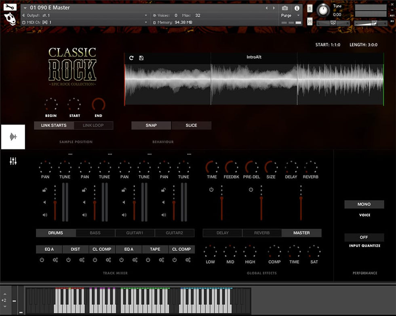Toggle the power button under DIST
Viewport: 396px width, 316px height.
tap(68, 260)
